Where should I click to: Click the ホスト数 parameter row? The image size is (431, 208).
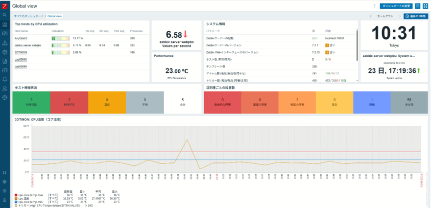pos(280,59)
